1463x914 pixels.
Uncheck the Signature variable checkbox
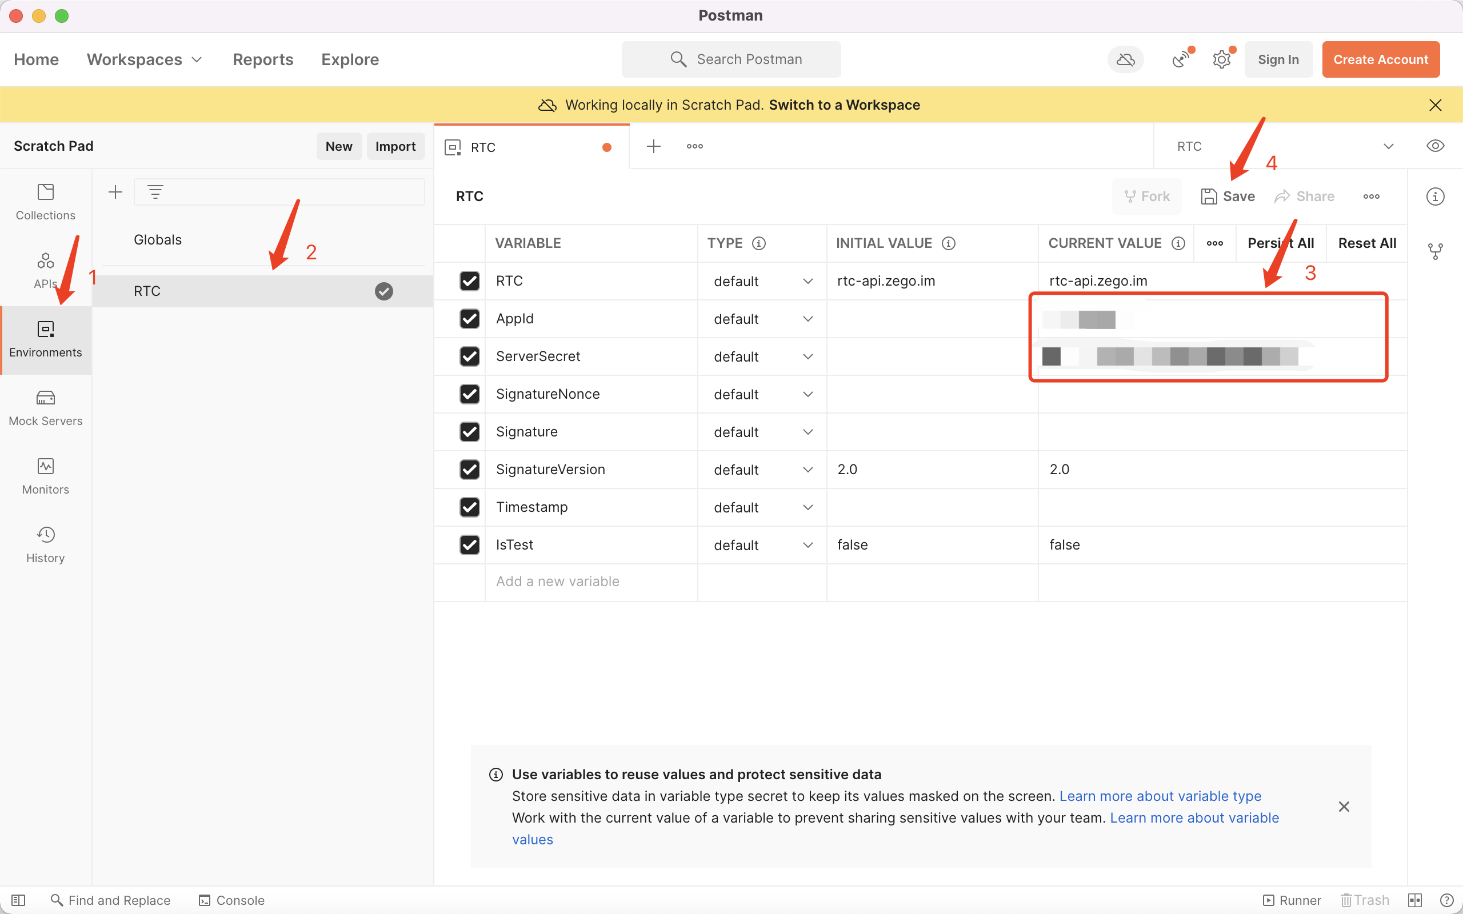[x=470, y=432]
